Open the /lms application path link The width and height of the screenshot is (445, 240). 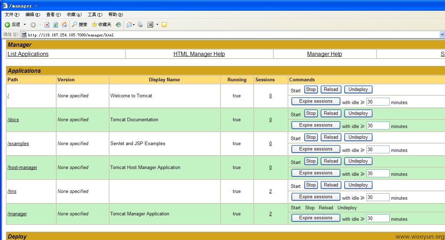(12, 191)
